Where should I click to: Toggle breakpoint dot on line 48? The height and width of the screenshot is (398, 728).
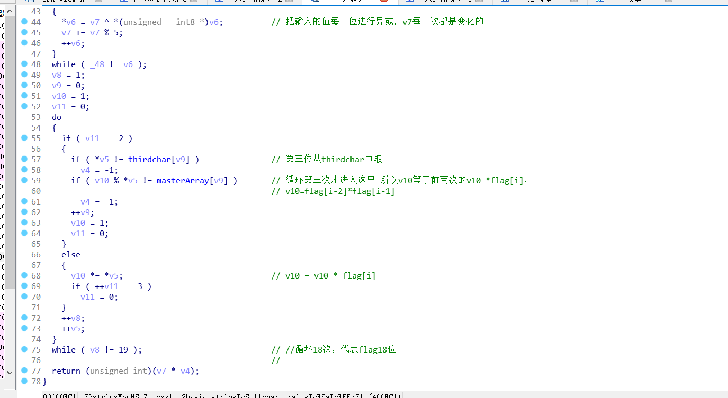(24, 64)
